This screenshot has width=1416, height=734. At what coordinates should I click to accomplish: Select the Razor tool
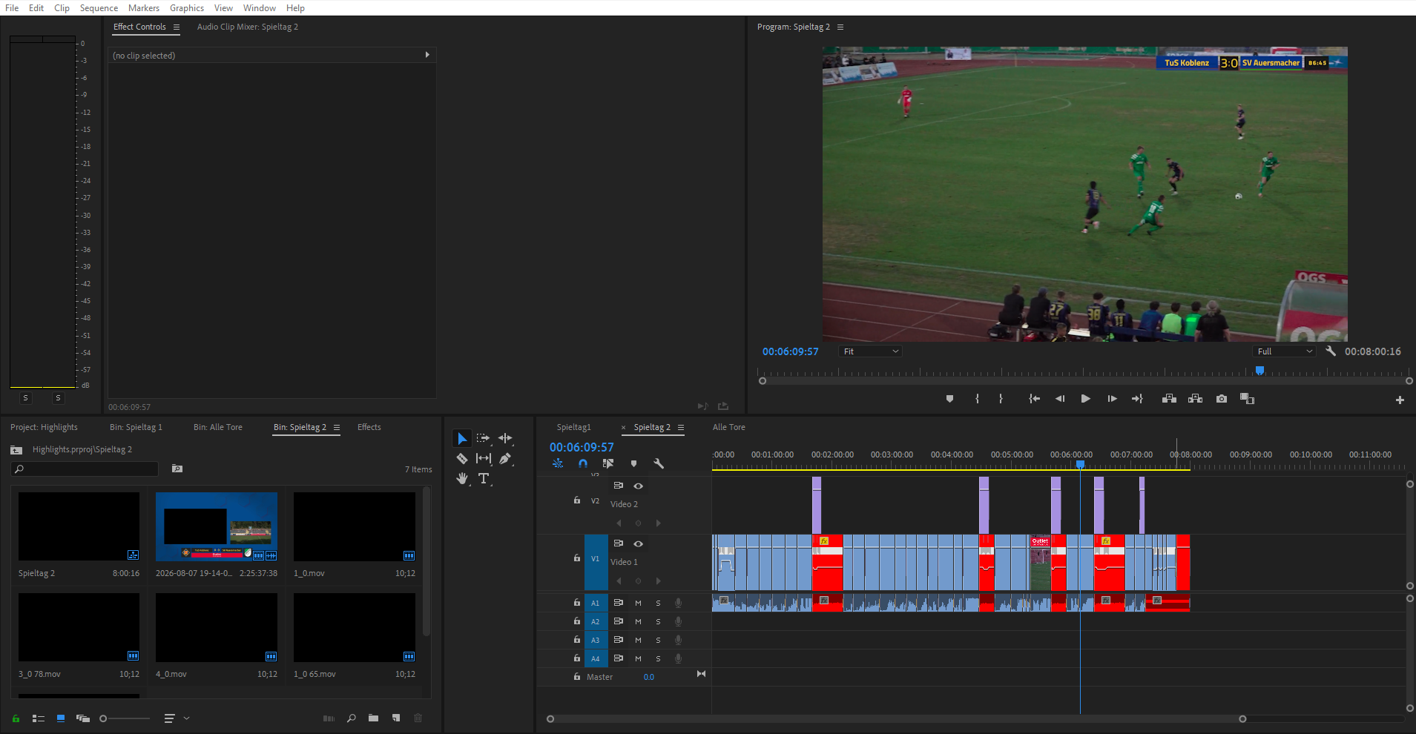(x=461, y=458)
